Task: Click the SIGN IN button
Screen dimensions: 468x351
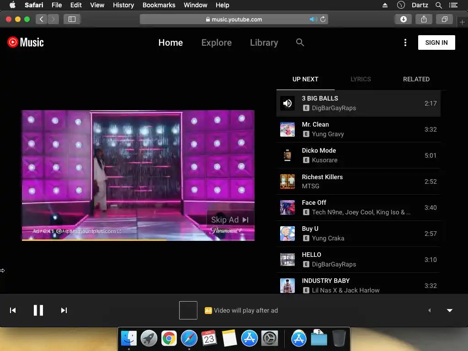Action: (436, 43)
